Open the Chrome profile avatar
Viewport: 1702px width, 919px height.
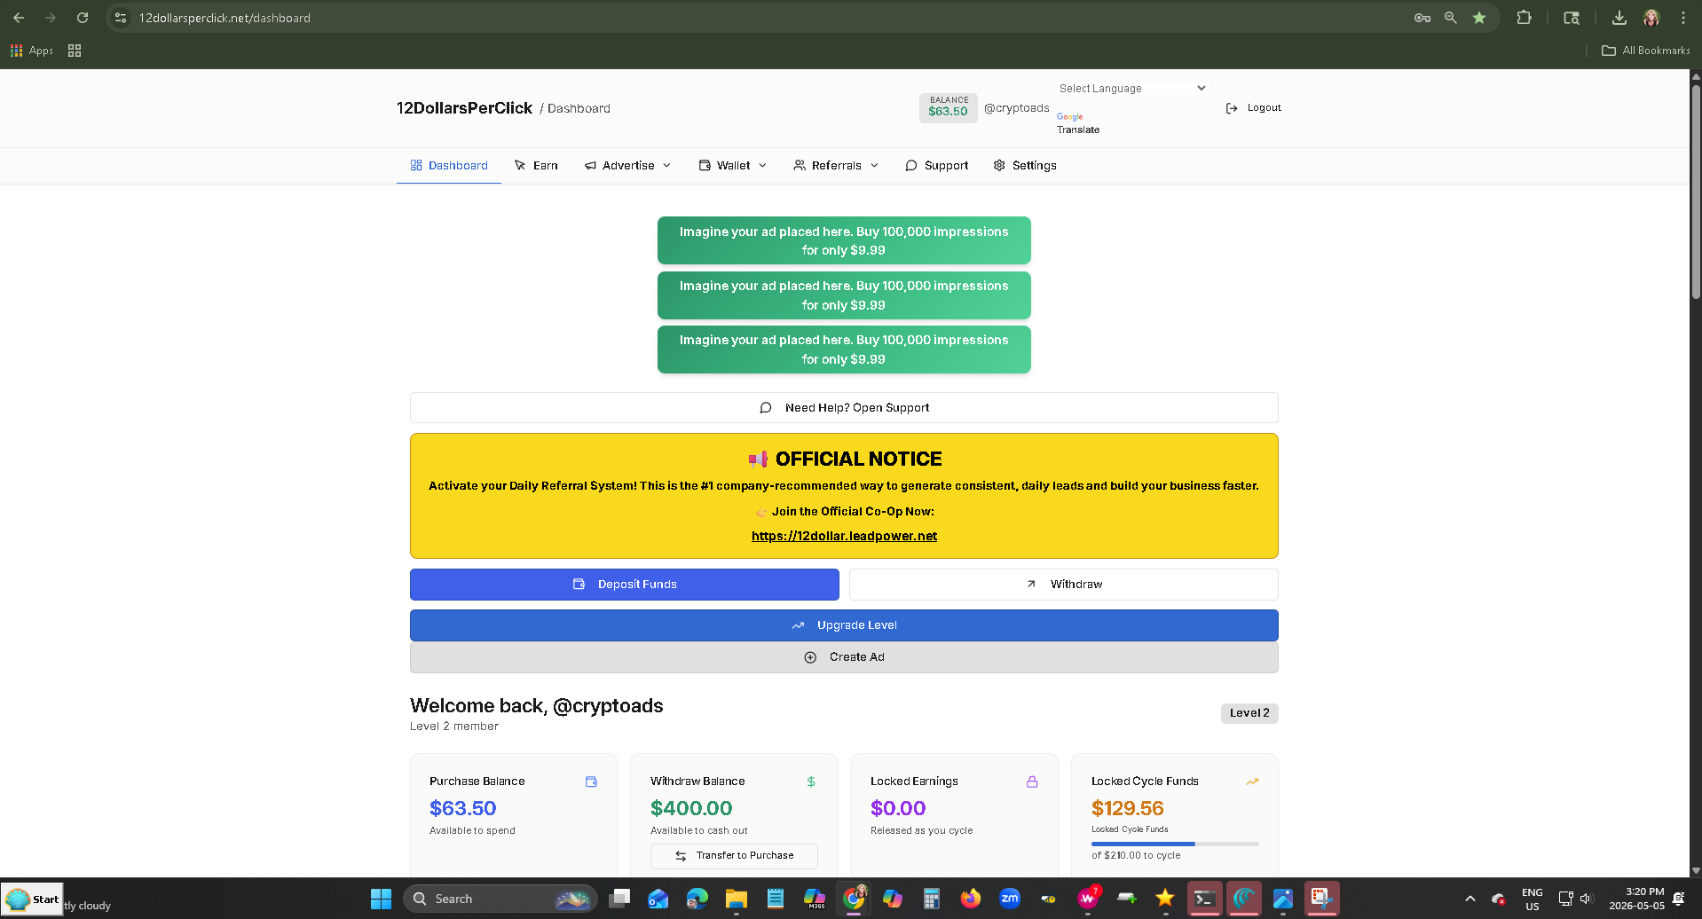(x=1651, y=18)
